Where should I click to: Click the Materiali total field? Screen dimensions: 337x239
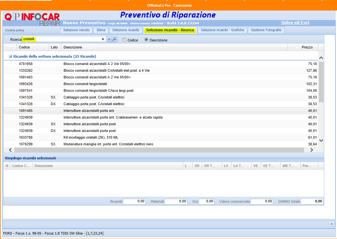click(x=176, y=201)
